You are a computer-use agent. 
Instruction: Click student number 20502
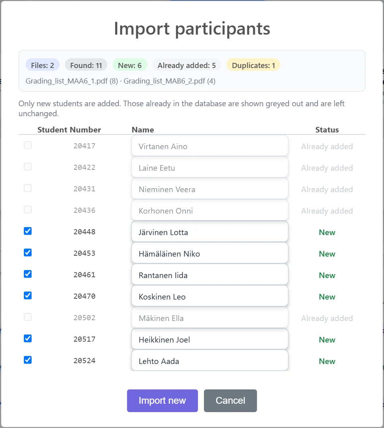tap(84, 318)
